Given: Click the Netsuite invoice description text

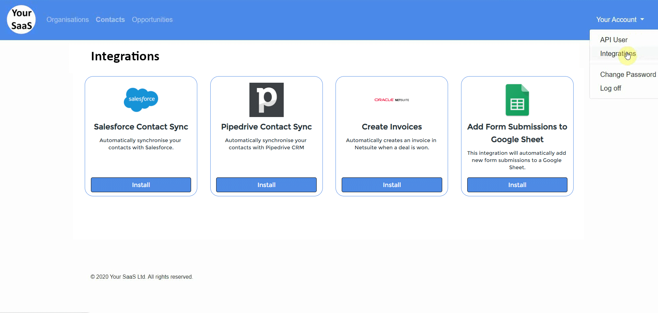Looking at the screenshot, I should pyautogui.click(x=391, y=144).
